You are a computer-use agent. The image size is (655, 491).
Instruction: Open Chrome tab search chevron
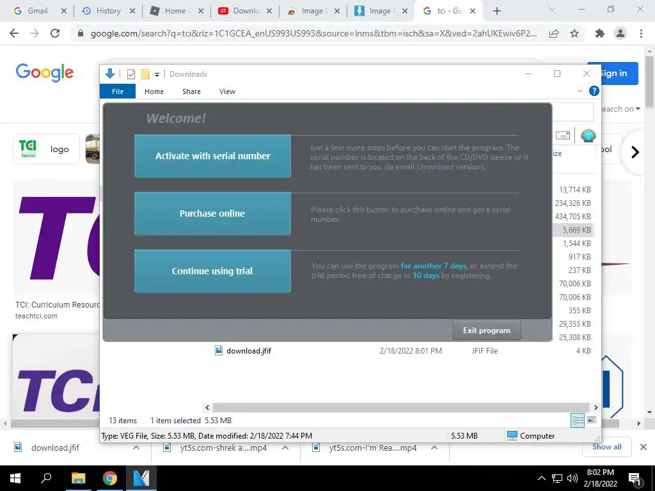pos(552,9)
